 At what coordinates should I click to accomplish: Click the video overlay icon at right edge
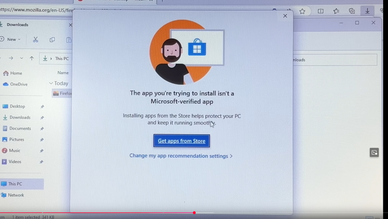coord(374,152)
